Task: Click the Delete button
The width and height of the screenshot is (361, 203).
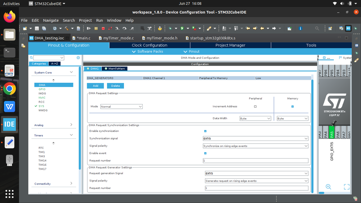Action: click(115, 86)
